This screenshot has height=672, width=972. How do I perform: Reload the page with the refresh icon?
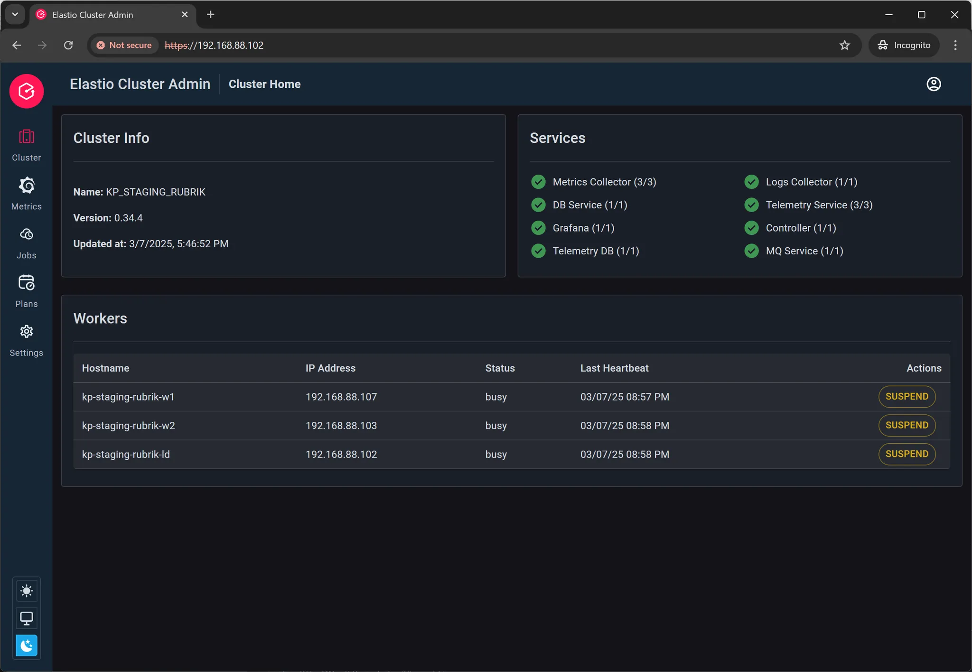68,45
